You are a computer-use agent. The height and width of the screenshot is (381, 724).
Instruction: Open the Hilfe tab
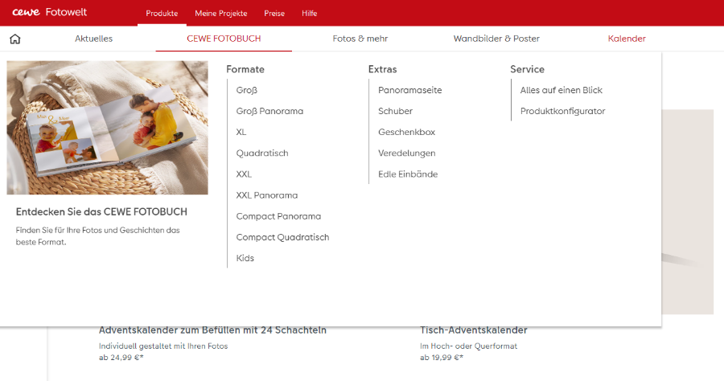tap(310, 14)
